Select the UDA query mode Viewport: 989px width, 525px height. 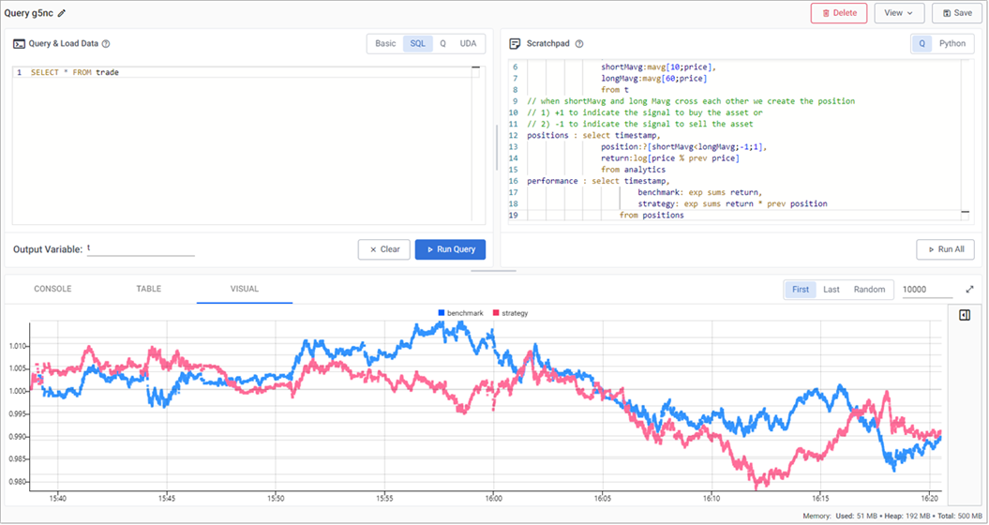[467, 44]
